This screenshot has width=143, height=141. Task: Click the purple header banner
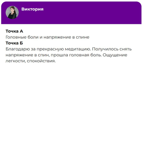tap(71, 13)
